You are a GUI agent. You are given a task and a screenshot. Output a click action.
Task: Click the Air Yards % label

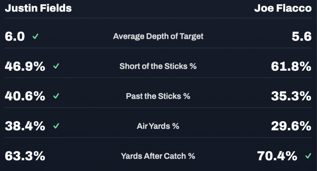coord(158,126)
